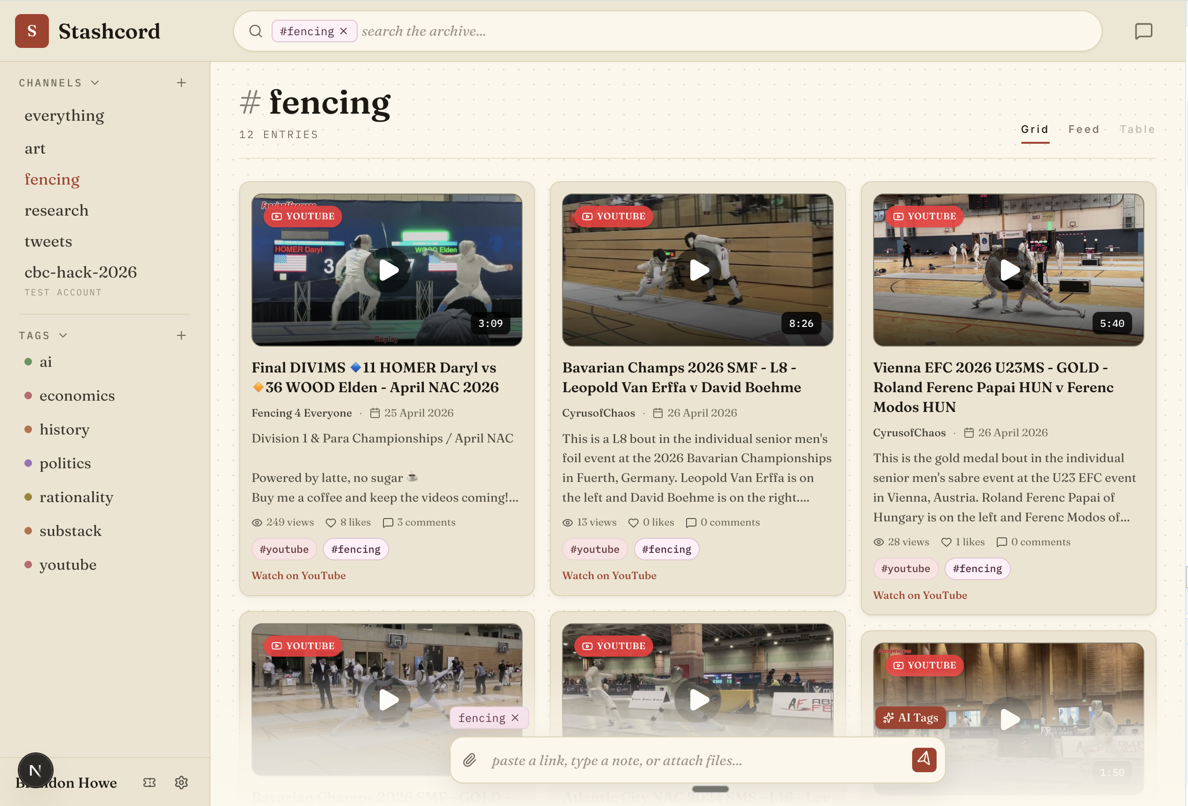Switch to the Feed view tab

click(1083, 129)
